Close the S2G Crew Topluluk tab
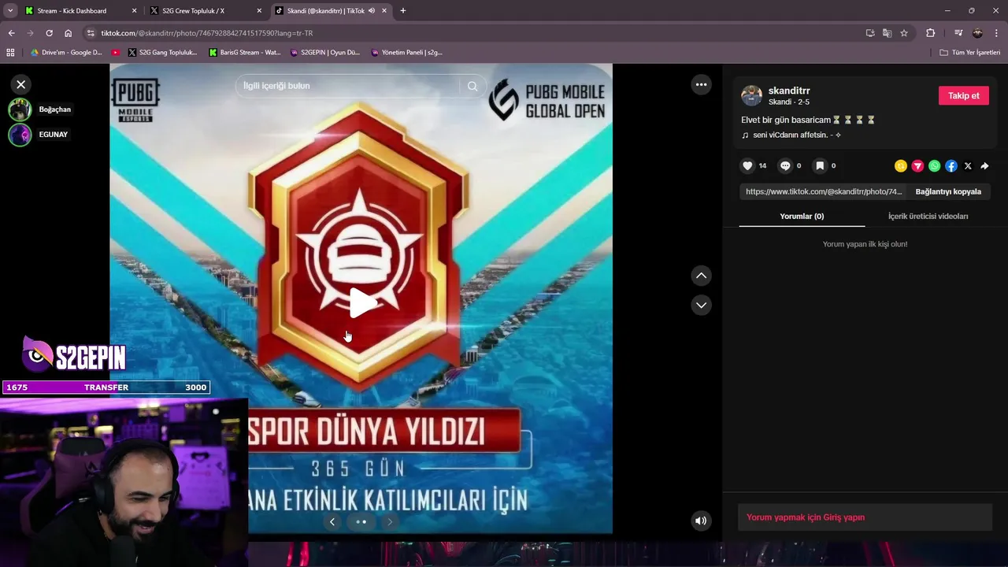This screenshot has width=1008, height=567. click(x=259, y=11)
